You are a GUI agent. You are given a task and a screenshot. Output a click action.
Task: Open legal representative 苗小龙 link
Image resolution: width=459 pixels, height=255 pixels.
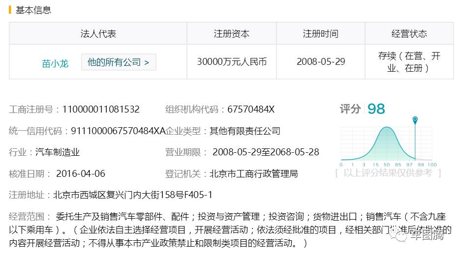tap(55, 63)
